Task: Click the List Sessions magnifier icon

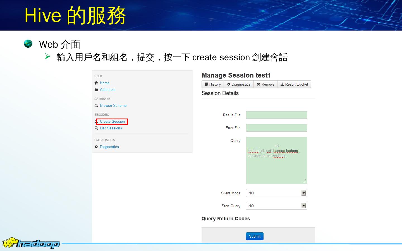Action: coord(96,128)
